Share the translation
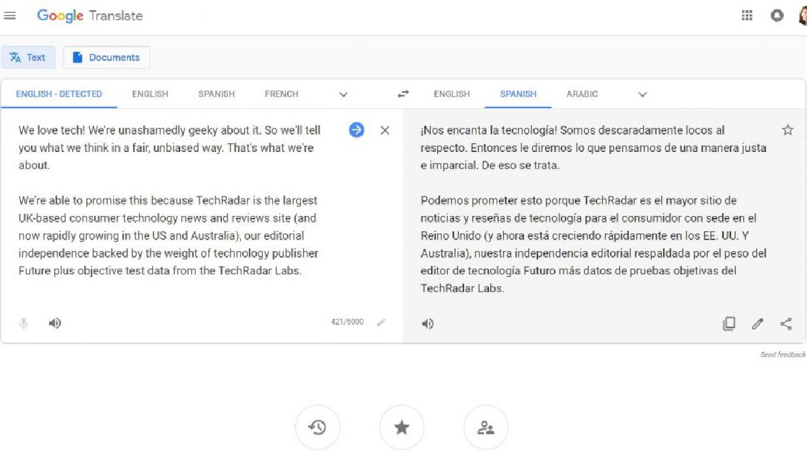Image resolution: width=807 pixels, height=454 pixels. (785, 324)
